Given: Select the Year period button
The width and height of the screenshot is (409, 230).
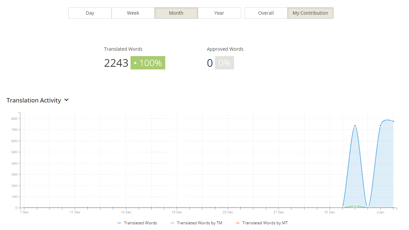Looking at the screenshot, I should [x=219, y=13].
